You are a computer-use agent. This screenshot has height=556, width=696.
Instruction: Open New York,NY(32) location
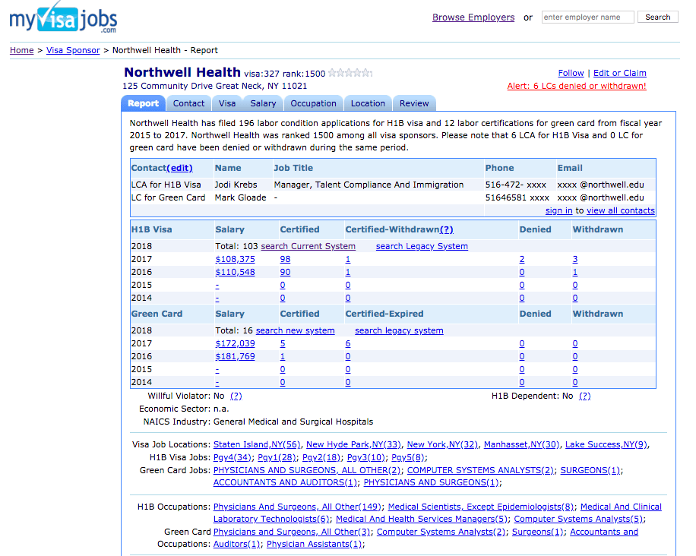[x=442, y=444]
